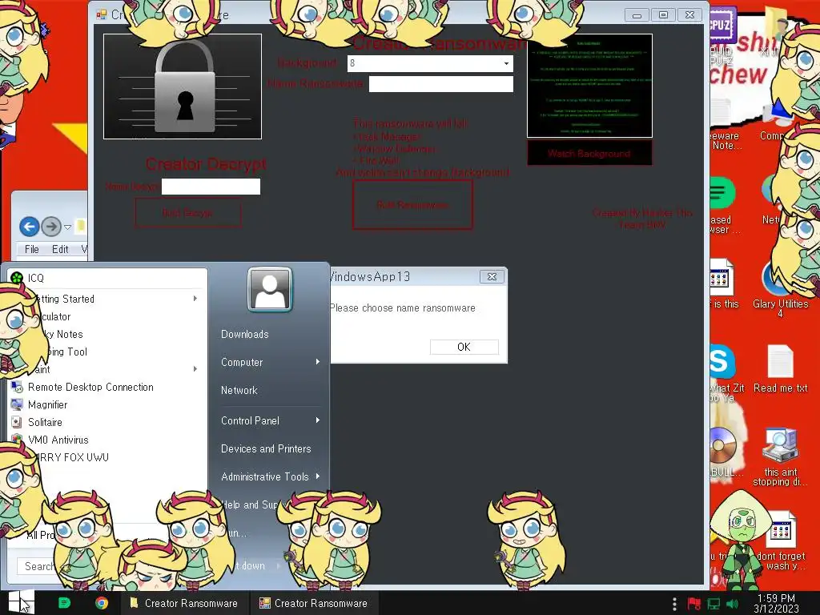Screen dimensions: 820x615
Task: Click the Windows Start button
Action: tap(21, 602)
